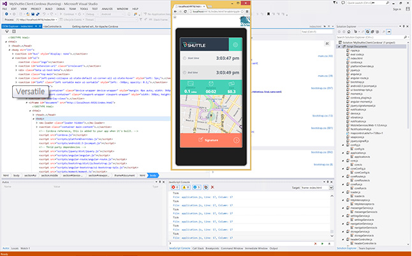
Task: Click the red clear input icon in console
Action: pos(316,244)
